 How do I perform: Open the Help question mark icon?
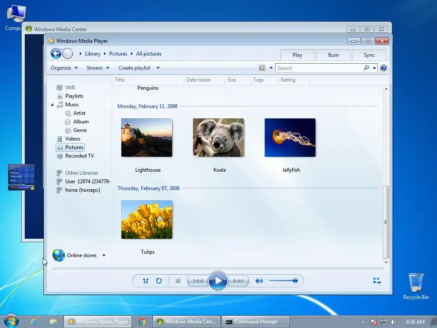tap(384, 68)
